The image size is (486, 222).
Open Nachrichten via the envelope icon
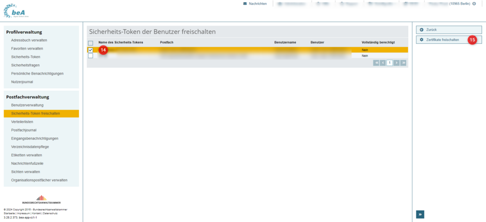[x=245, y=4]
